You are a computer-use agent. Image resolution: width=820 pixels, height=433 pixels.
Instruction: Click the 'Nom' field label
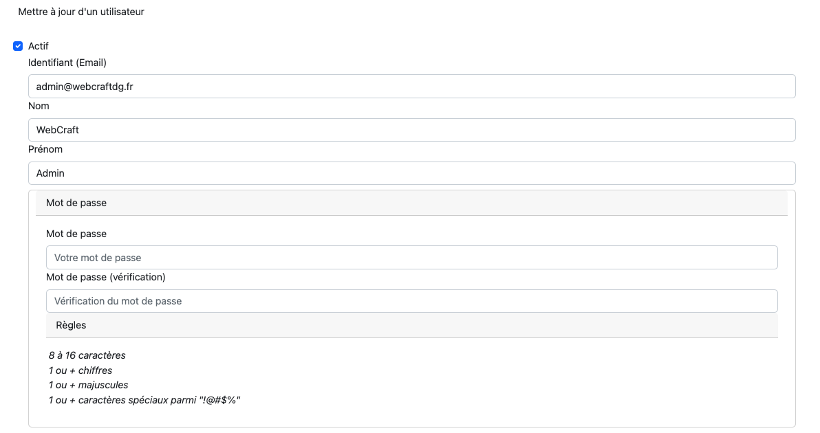click(x=39, y=106)
